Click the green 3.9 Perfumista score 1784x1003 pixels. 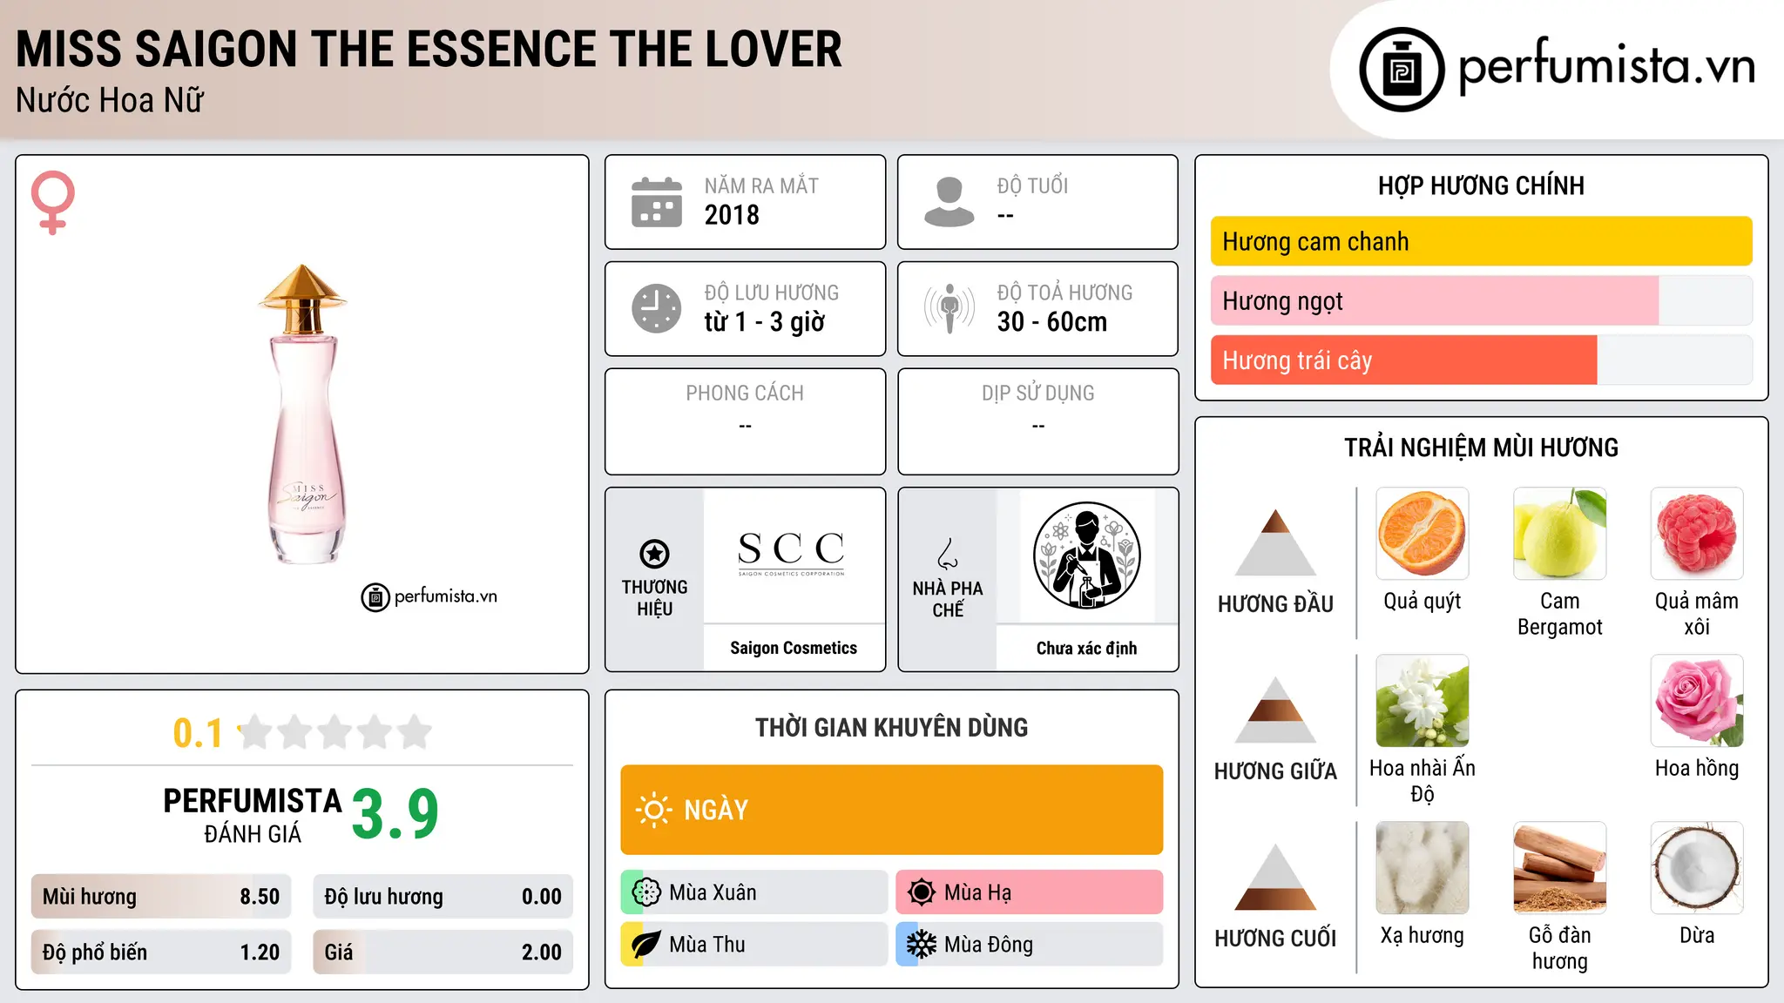pos(395,814)
